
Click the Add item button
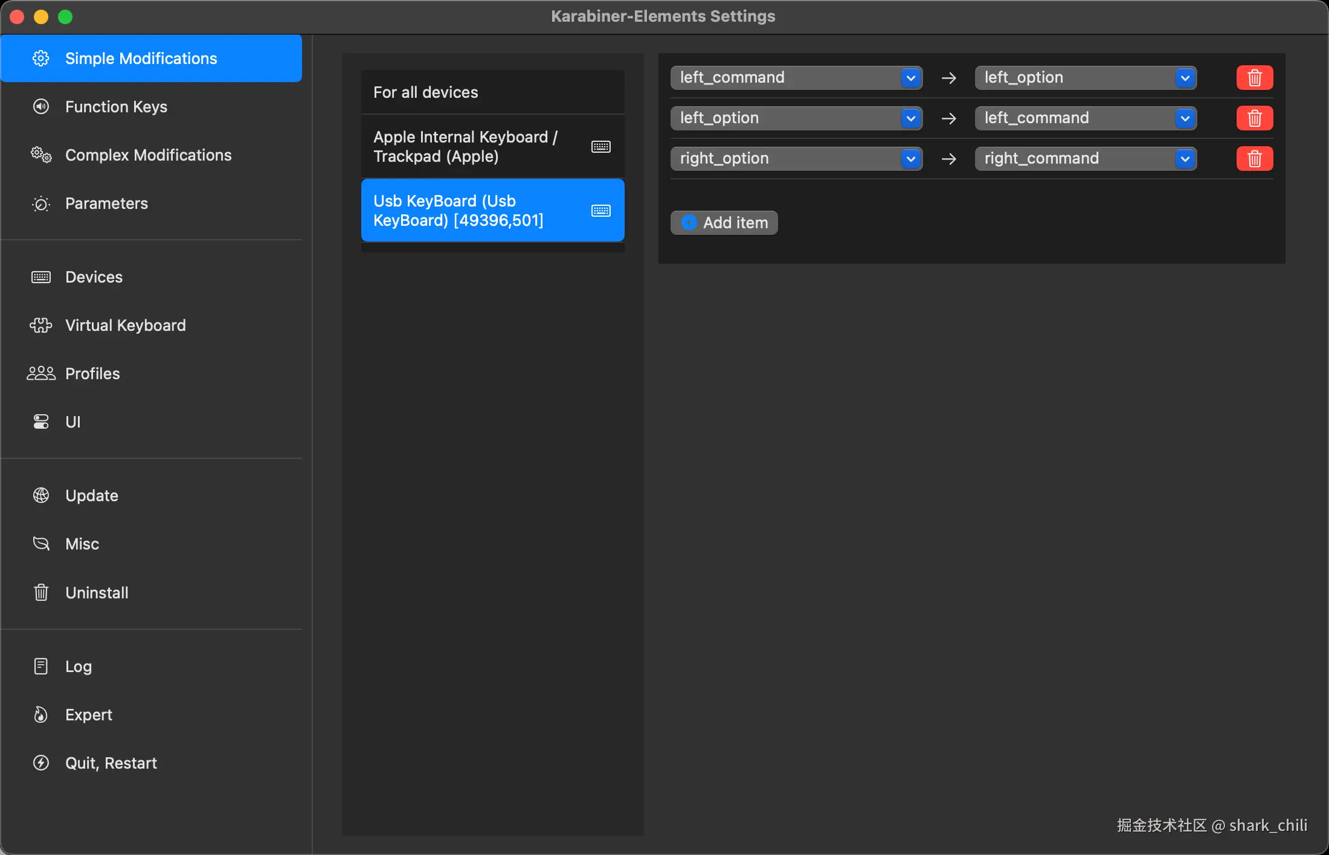(x=724, y=223)
